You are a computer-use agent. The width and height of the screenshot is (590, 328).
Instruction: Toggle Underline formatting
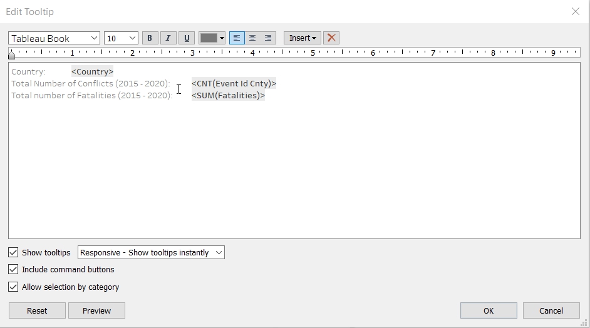tap(187, 38)
